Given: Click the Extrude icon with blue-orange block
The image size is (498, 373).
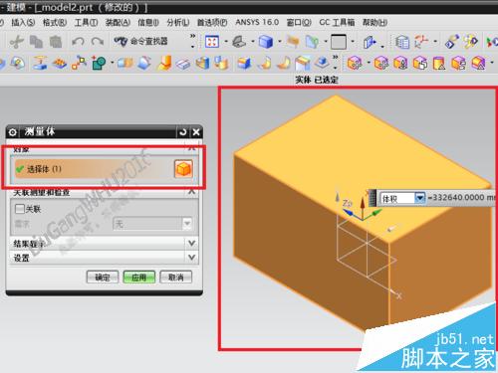Looking at the screenshot, I should pos(124,63).
